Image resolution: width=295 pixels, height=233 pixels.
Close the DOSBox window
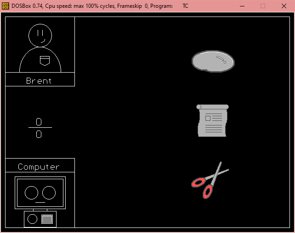(284, 6)
